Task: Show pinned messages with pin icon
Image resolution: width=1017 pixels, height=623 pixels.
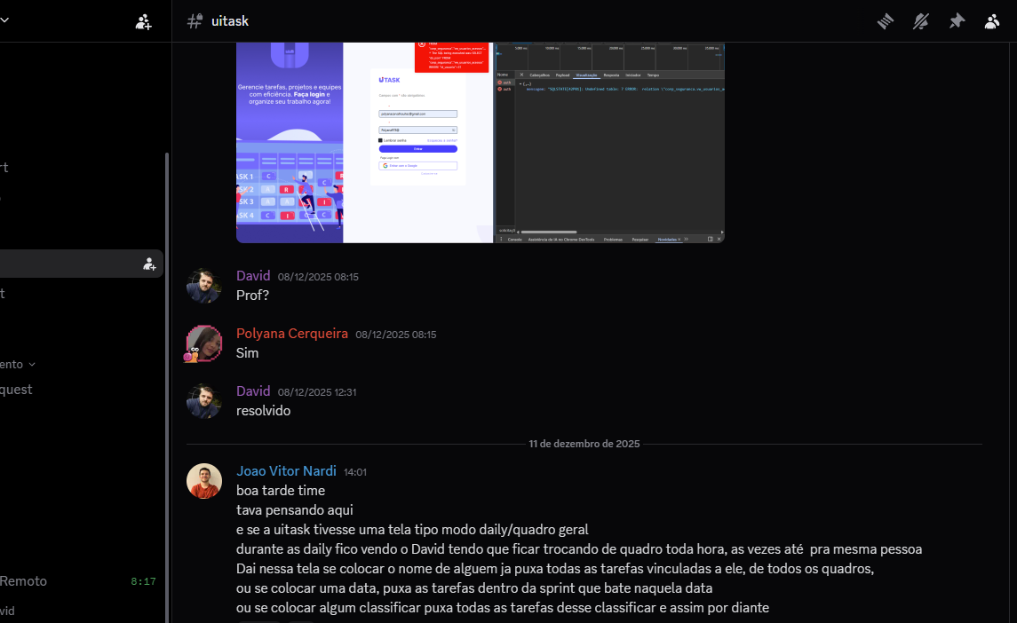Action: coord(957,21)
